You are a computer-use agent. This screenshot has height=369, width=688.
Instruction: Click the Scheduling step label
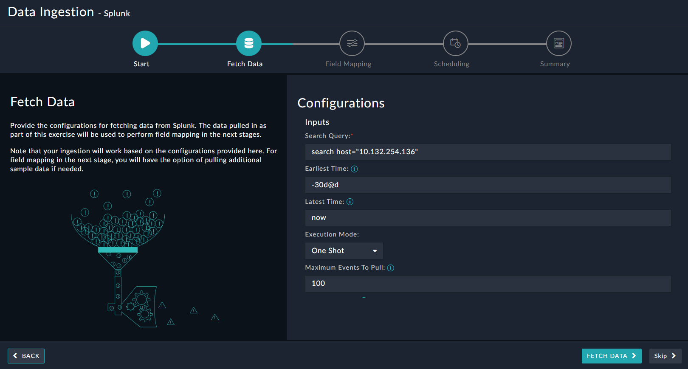coord(451,64)
